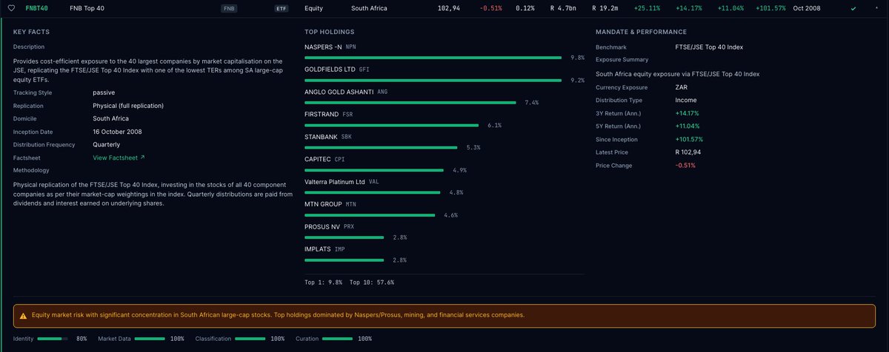
Task: Click the 5Y Return +11.04% value in Mandate panel
Action: [687, 126]
